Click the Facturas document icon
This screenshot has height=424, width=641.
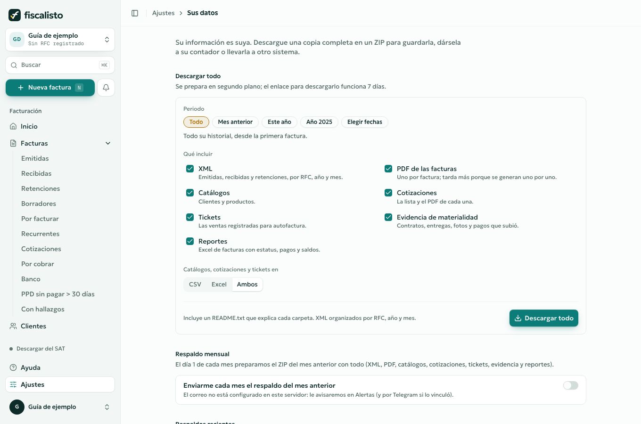pos(13,143)
